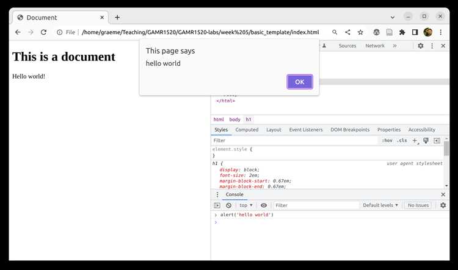458x270 pixels.
Task: Close the Console drawer
Action: coord(443,194)
